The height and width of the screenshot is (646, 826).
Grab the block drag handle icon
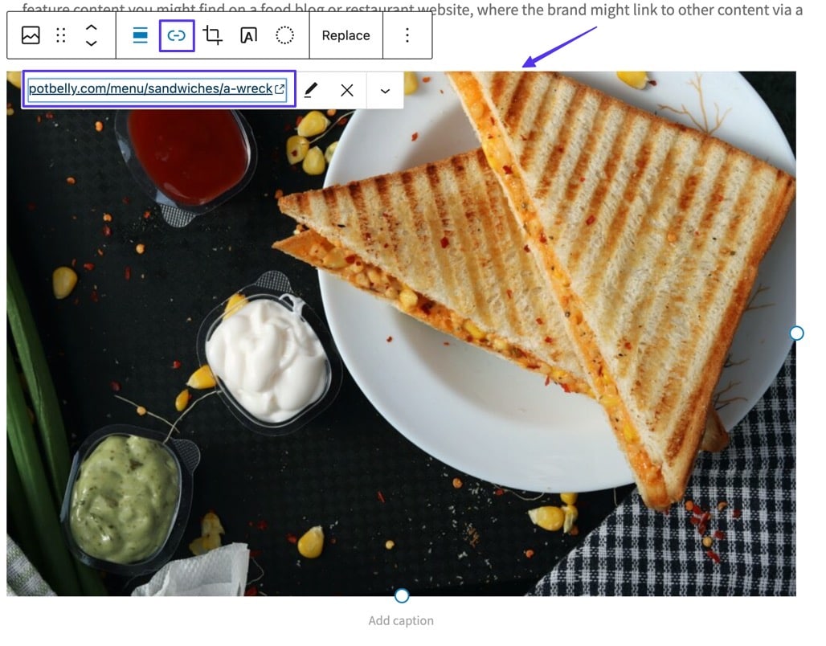coord(60,35)
